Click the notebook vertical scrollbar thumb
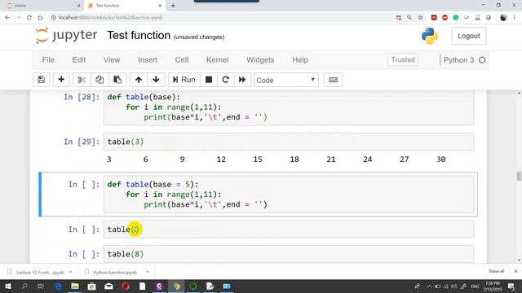The image size is (522, 293). (519, 176)
